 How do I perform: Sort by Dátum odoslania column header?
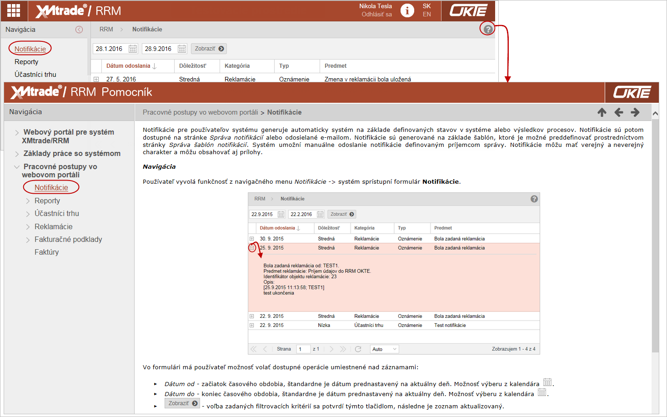[128, 66]
